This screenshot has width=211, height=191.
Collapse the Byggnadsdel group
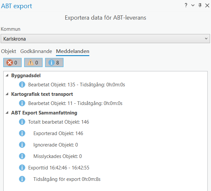7,76
